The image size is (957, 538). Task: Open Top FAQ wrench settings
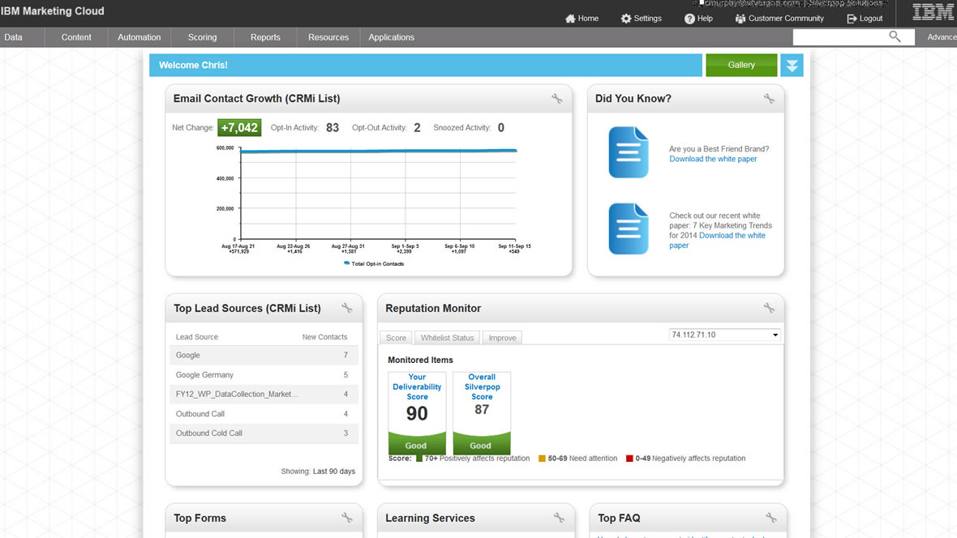[x=770, y=518]
